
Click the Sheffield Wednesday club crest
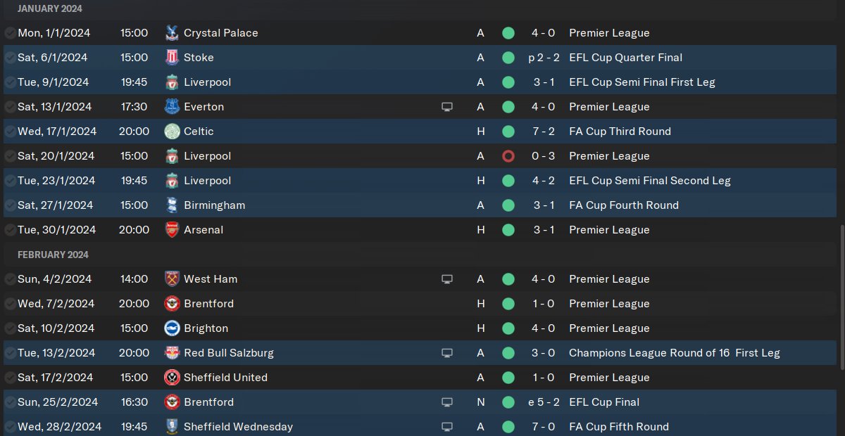(x=172, y=427)
